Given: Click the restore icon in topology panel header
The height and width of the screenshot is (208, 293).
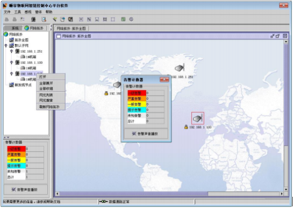Looking at the screenshot, I should coord(277,36).
